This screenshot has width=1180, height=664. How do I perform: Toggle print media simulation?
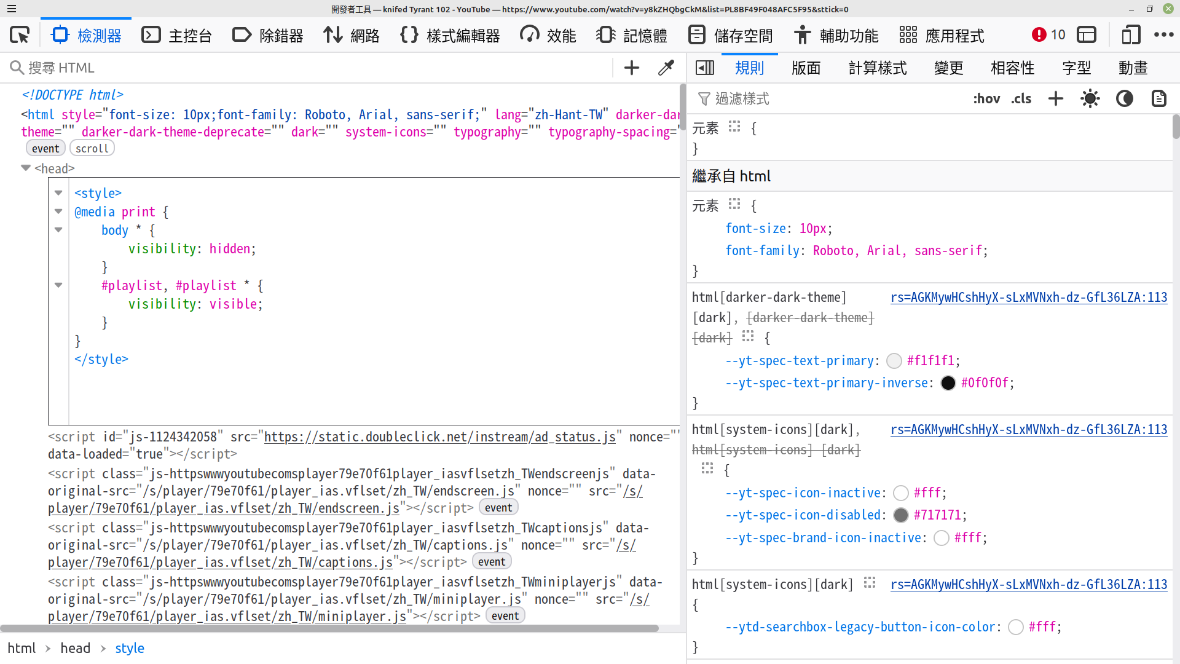pos(1159,98)
